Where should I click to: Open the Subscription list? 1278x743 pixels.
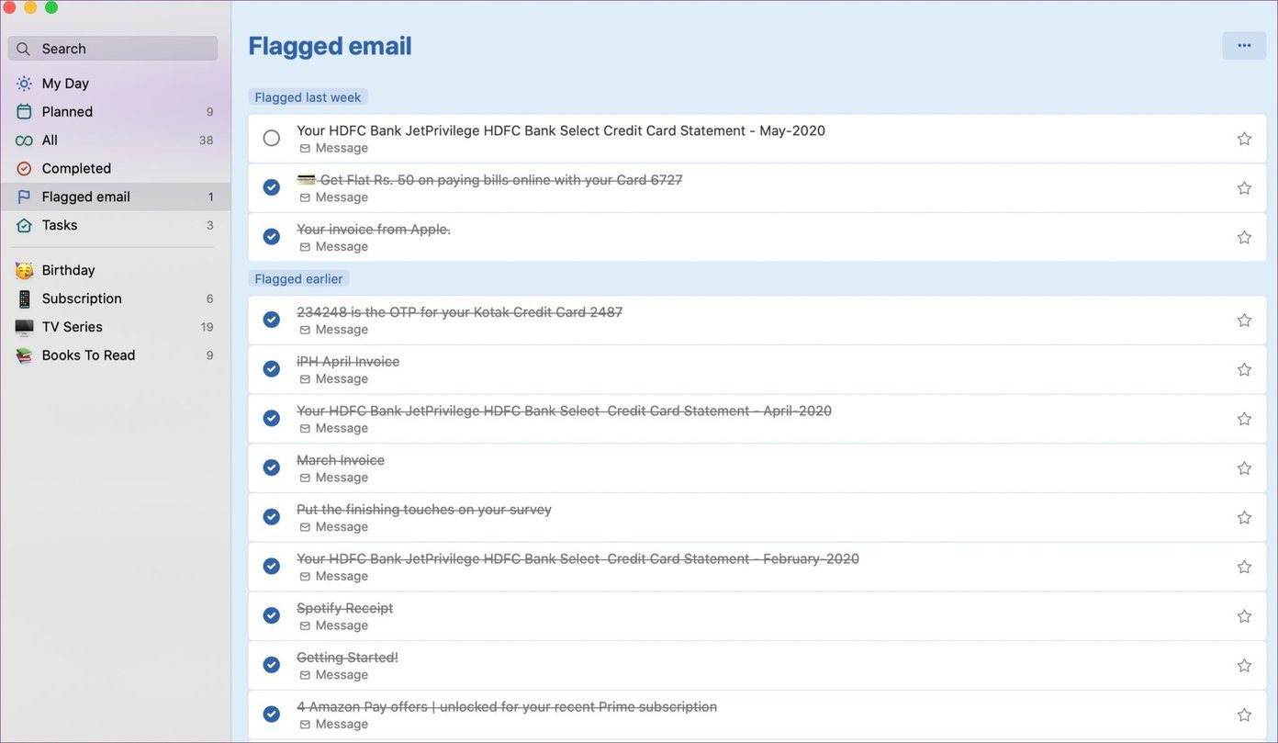click(115, 298)
